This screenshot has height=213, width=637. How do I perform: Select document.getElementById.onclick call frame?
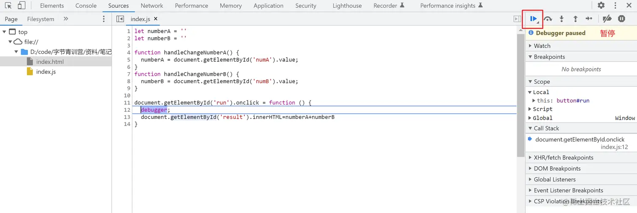[x=580, y=139]
